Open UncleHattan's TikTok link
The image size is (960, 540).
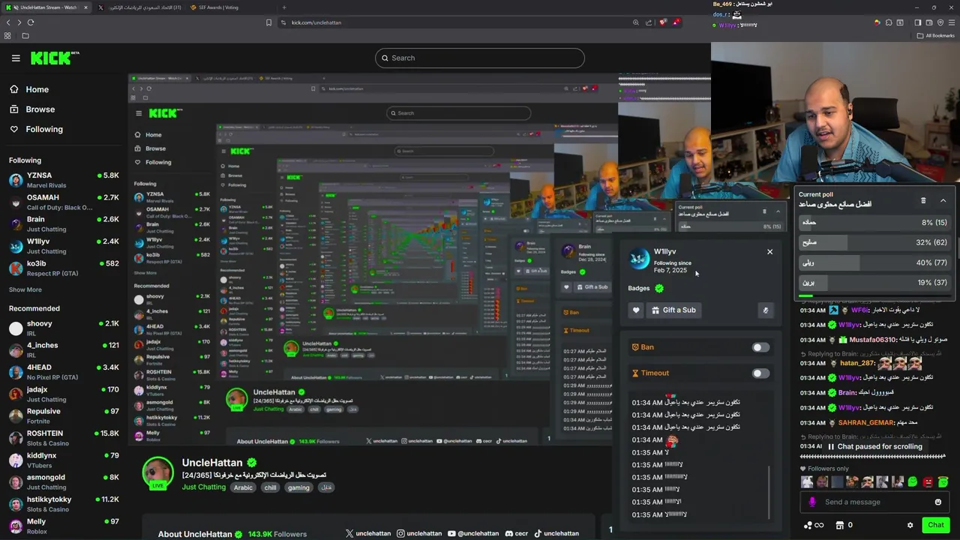tap(556, 533)
